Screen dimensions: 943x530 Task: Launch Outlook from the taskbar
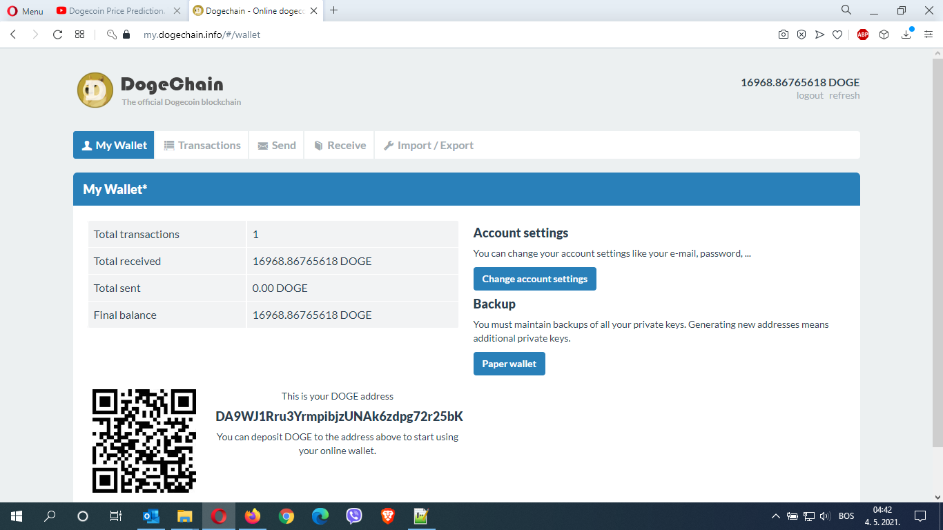click(x=150, y=516)
